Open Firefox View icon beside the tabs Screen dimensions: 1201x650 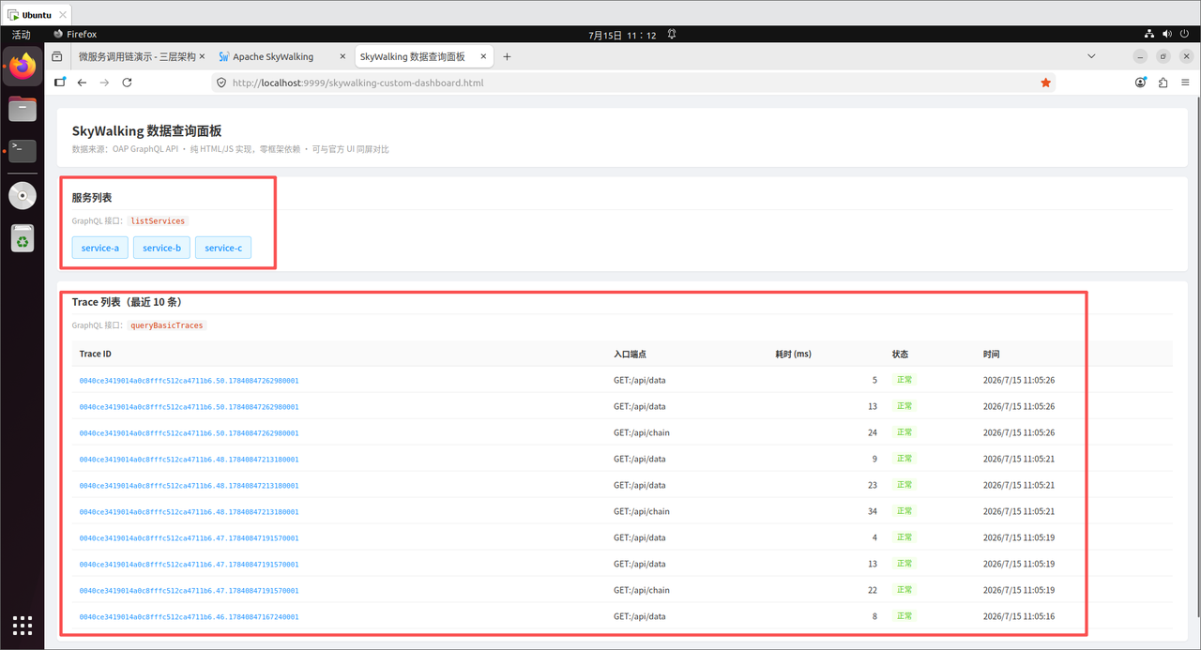[57, 56]
